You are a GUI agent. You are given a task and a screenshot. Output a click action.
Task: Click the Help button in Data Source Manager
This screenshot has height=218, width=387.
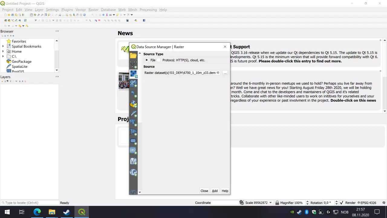pyautogui.click(x=225, y=191)
